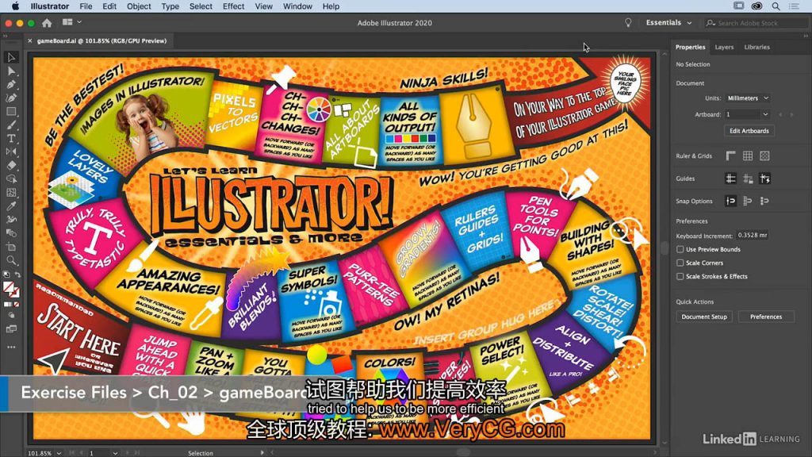Select the Eyedropper tool
This screenshot has width=812, height=457.
click(11, 206)
